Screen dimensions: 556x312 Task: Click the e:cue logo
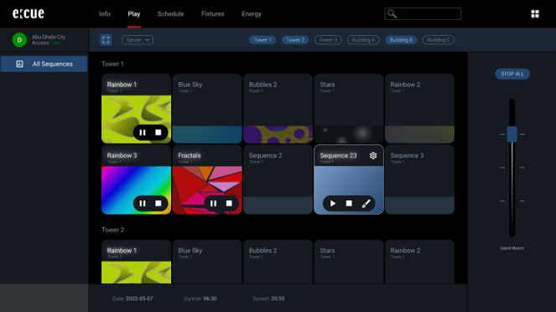pyautogui.click(x=29, y=13)
